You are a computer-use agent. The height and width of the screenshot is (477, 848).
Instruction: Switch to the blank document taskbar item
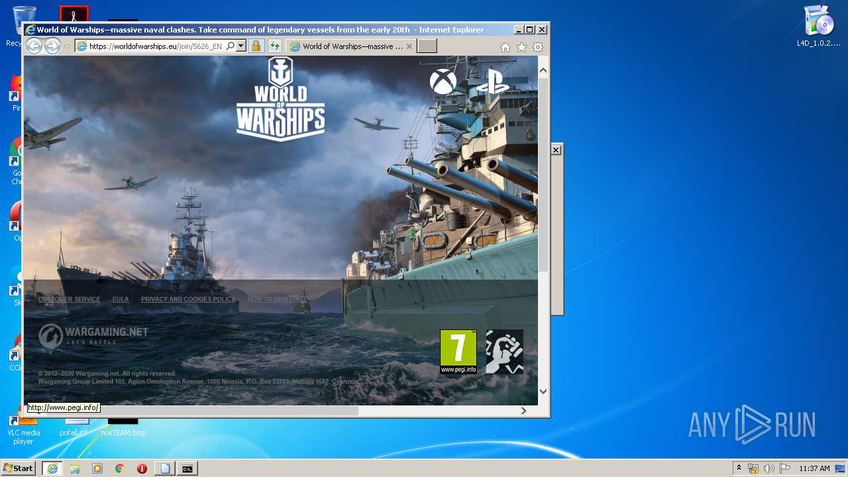pyautogui.click(x=165, y=468)
